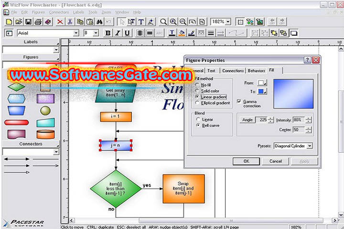Click the text alignment icon

140,33
